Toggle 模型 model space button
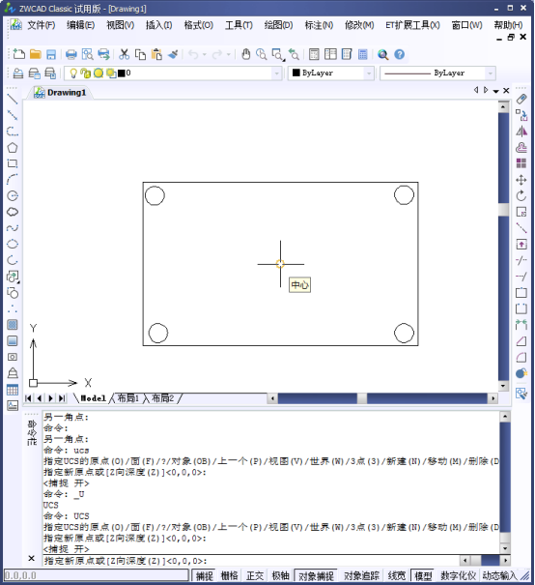The height and width of the screenshot is (585, 535). tap(423, 575)
